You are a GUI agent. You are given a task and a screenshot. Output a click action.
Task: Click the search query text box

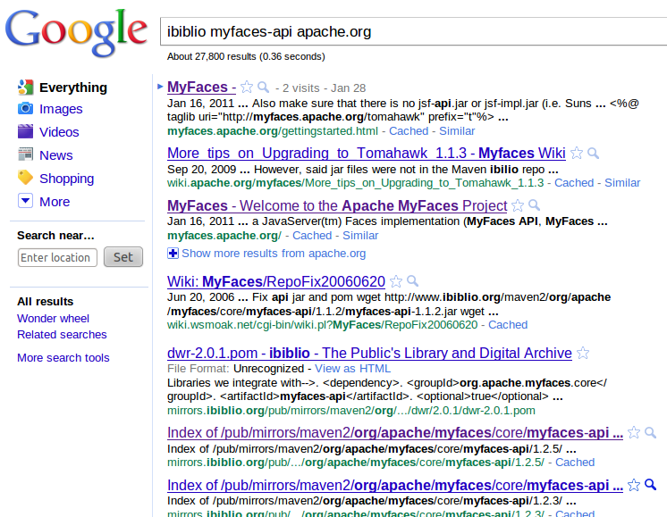coord(413,31)
